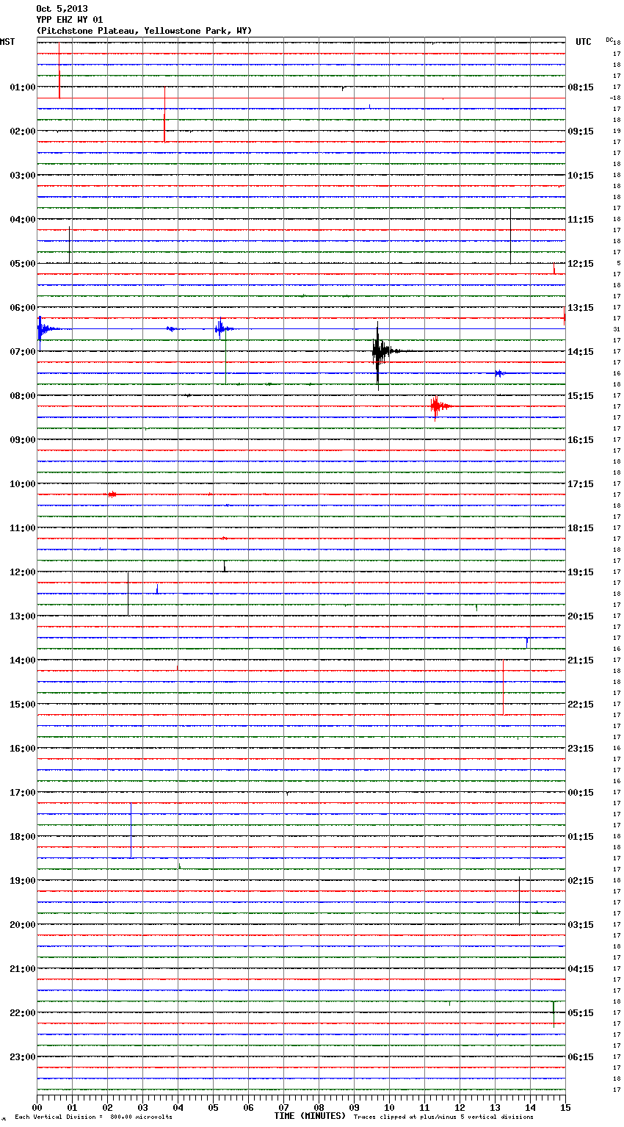
Task: Click the 17:15 UTC row label
Action: click(581, 484)
